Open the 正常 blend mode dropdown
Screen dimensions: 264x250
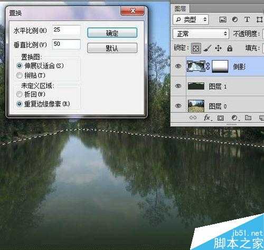click(x=201, y=34)
